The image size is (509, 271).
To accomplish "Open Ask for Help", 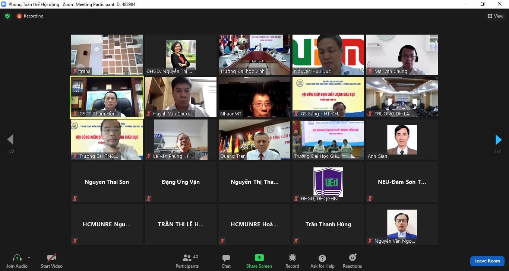I will pos(322,258).
